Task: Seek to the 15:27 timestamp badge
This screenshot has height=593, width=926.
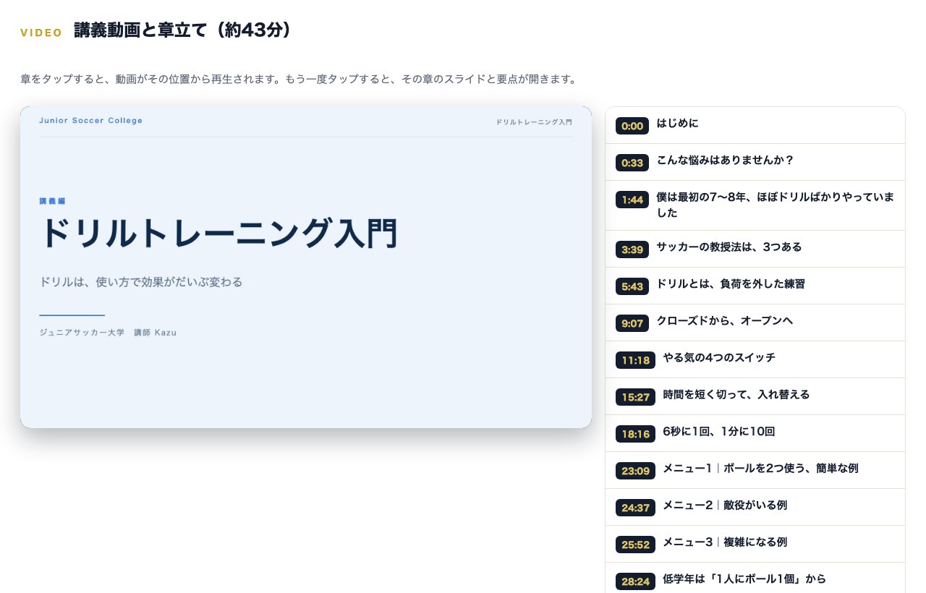Action: (x=635, y=397)
